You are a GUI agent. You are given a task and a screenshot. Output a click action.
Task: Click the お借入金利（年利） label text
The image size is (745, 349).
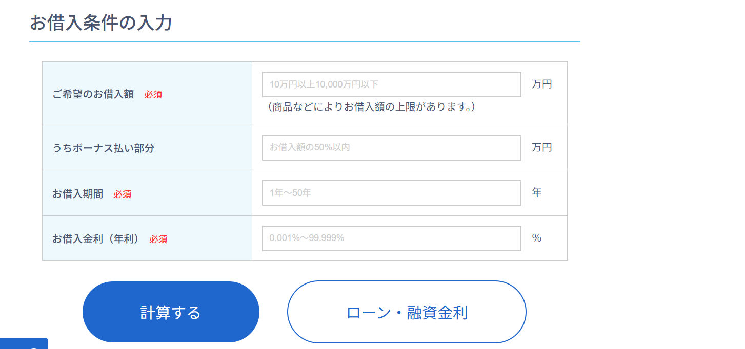pyautogui.click(x=95, y=239)
